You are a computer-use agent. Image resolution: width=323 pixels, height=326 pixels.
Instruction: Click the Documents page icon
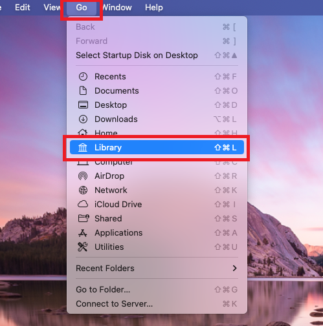(83, 91)
